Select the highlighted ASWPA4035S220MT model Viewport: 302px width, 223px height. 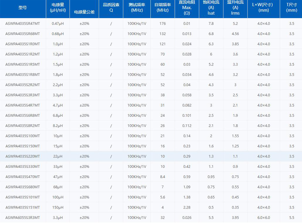pyautogui.click(x=23, y=156)
